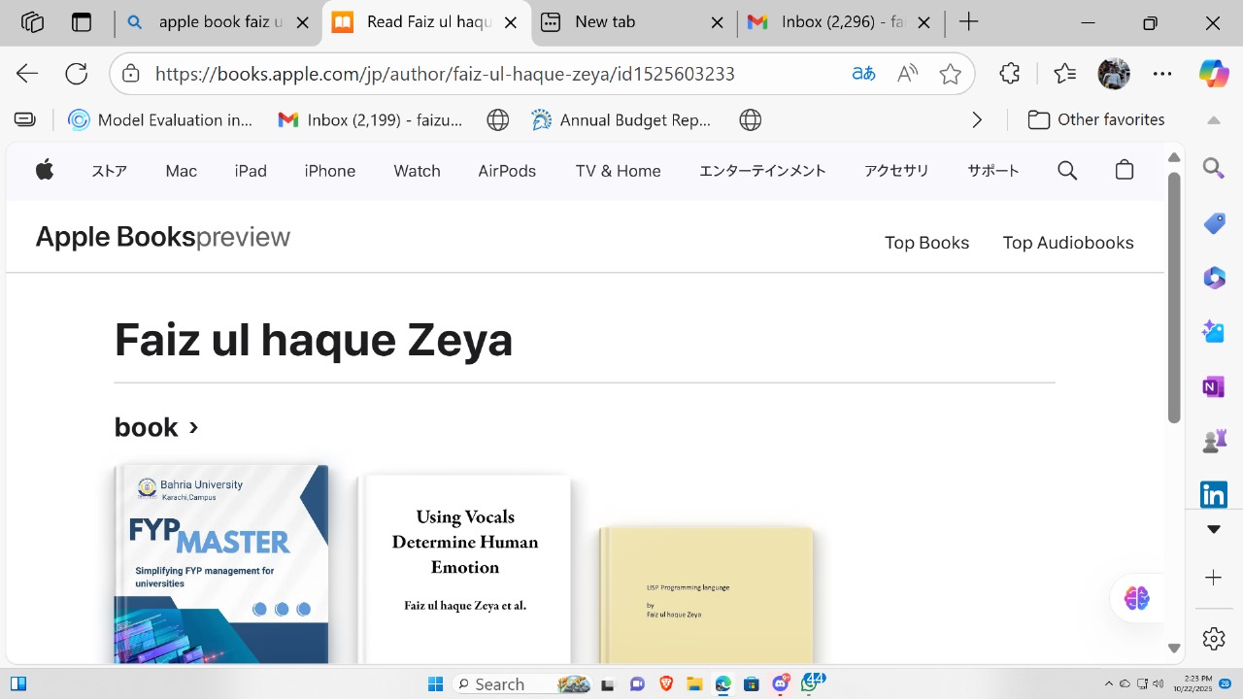Select iPhone in Apple navigation menu
The width and height of the screenshot is (1243, 699).
pos(329,171)
